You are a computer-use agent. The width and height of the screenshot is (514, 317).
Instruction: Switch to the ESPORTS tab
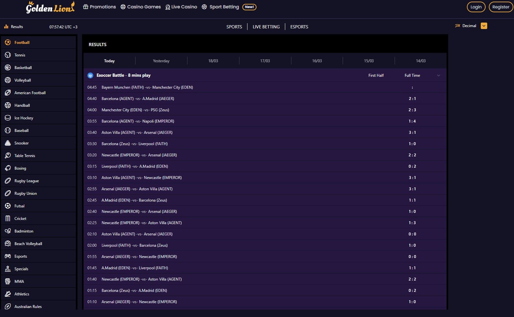point(299,27)
